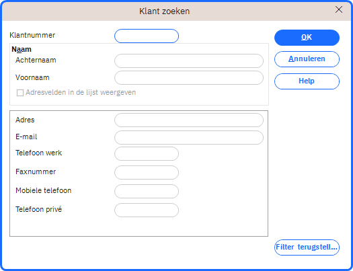
Task: Click the Naam group heading
Action: (22, 49)
